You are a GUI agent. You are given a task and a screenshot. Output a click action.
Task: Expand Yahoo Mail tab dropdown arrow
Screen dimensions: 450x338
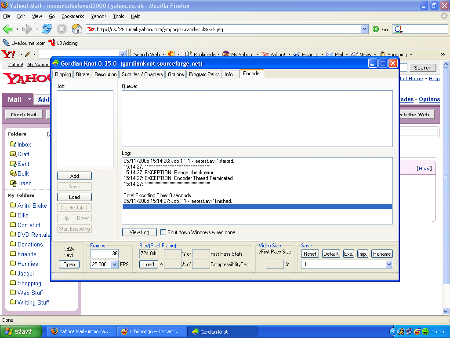point(29,99)
